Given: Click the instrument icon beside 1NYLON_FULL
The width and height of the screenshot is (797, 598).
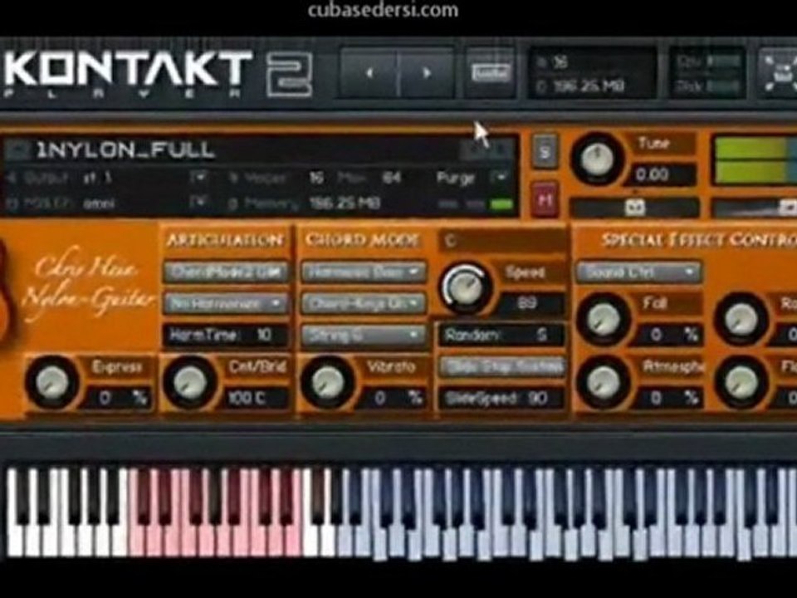Looking at the screenshot, I should [17, 150].
